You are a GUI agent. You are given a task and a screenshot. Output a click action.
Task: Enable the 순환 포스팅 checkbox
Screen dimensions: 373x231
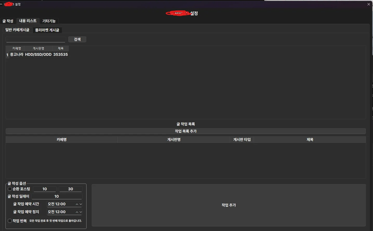10,189
